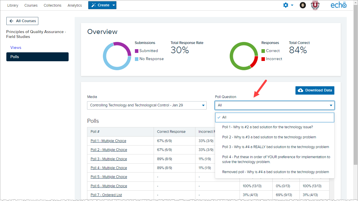Select Poll 1 question from the list
Viewport: 358px width, 201px height.
274,127
